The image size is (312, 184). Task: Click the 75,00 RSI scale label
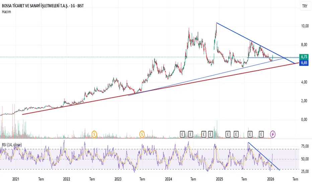click(x=305, y=147)
